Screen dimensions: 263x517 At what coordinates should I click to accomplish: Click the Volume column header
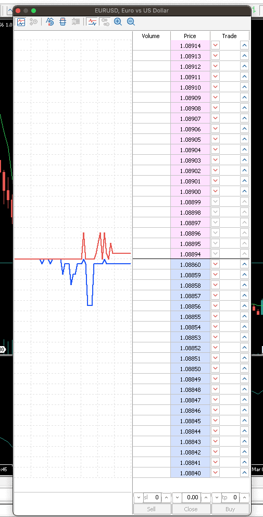[x=151, y=36]
